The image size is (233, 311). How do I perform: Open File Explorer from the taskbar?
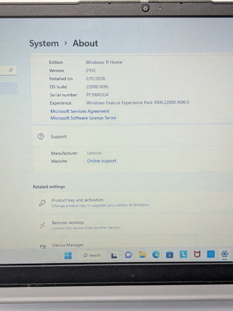tap(142, 254)
